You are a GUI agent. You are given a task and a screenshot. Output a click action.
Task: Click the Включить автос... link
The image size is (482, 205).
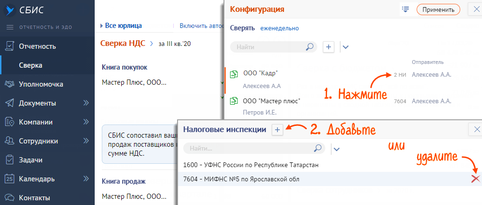point(202,26)
